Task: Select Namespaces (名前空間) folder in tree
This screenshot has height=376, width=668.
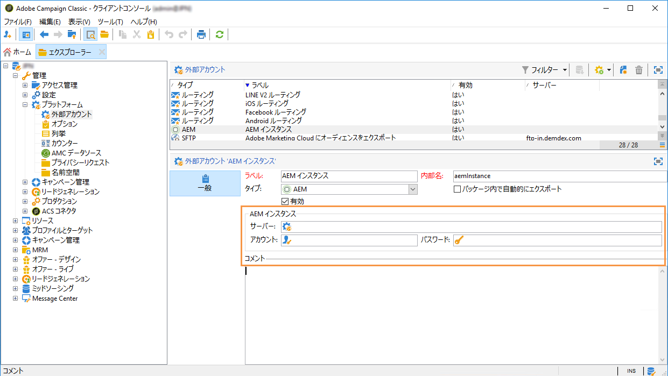Action: point(65,172)
